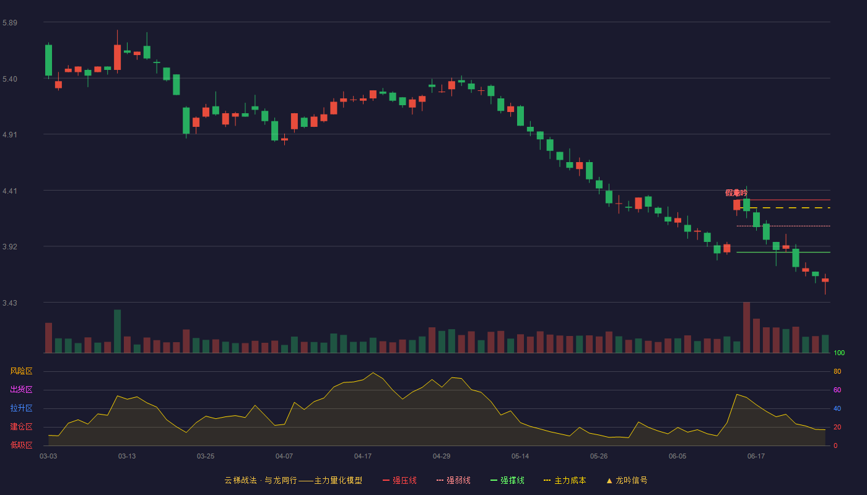Click the red dash icon before 强压线
Screen dimensions: 867x495
coord(386,480)
